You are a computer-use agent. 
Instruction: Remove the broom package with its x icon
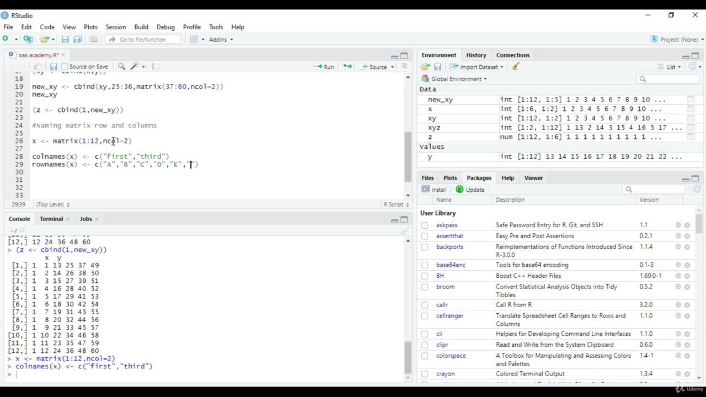click(x=687, y=287)
